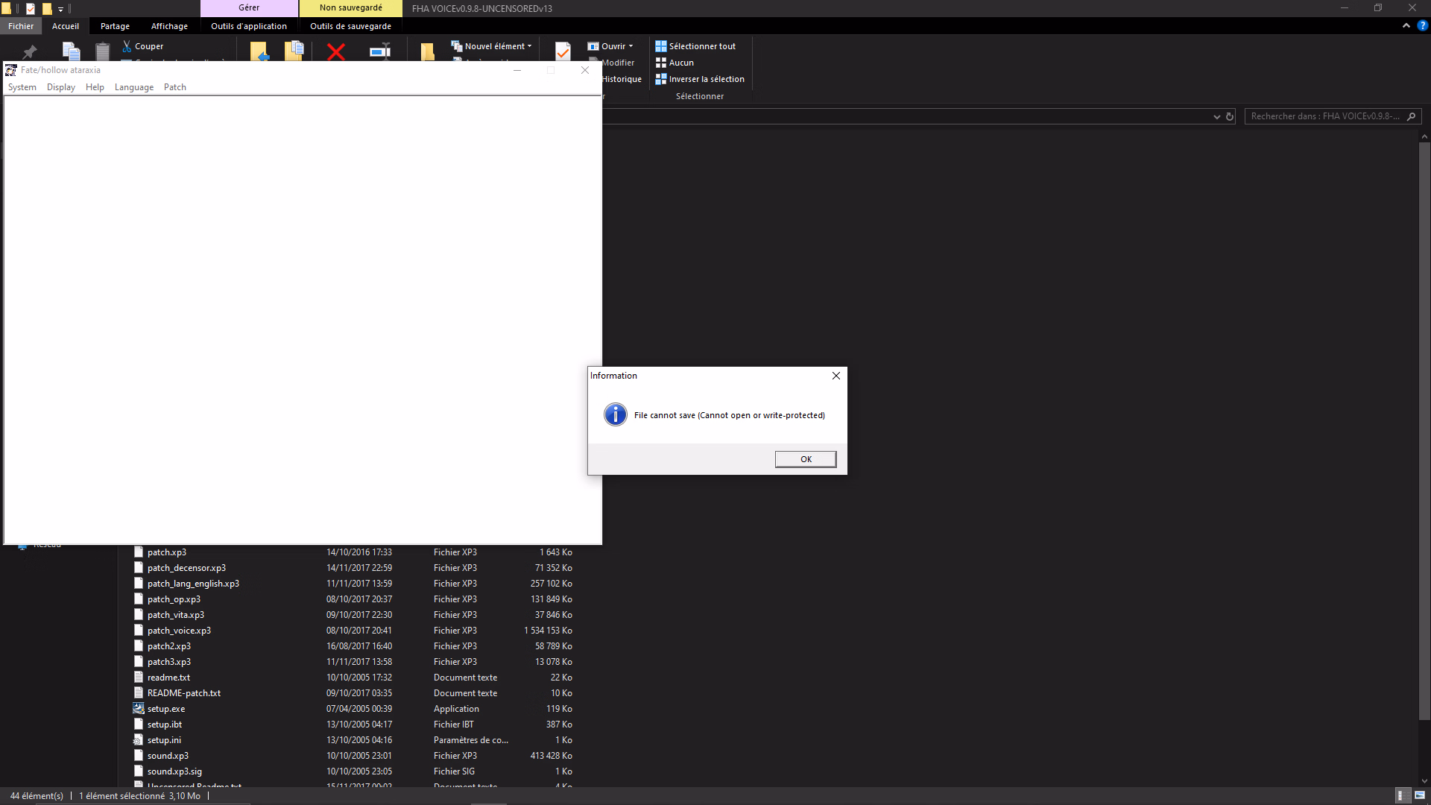The width and height of the screenshot is (1431, 805).
Task: Select the setup.exe application file
Action: (166, 709)
